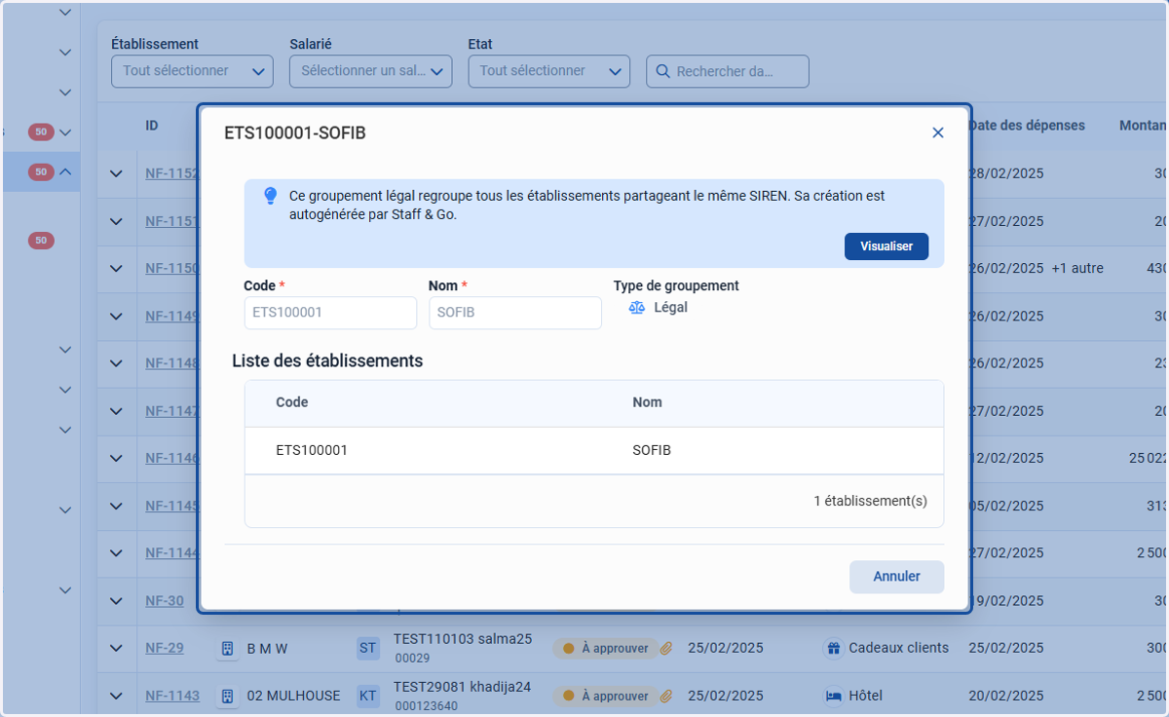The image size is (1169, 717).
Task: Expand row NF-1144 chevron
Action: pyautogui.click(x=117, y=552)
